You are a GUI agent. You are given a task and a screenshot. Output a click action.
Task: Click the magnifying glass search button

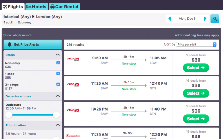click(x=215, y=18)
